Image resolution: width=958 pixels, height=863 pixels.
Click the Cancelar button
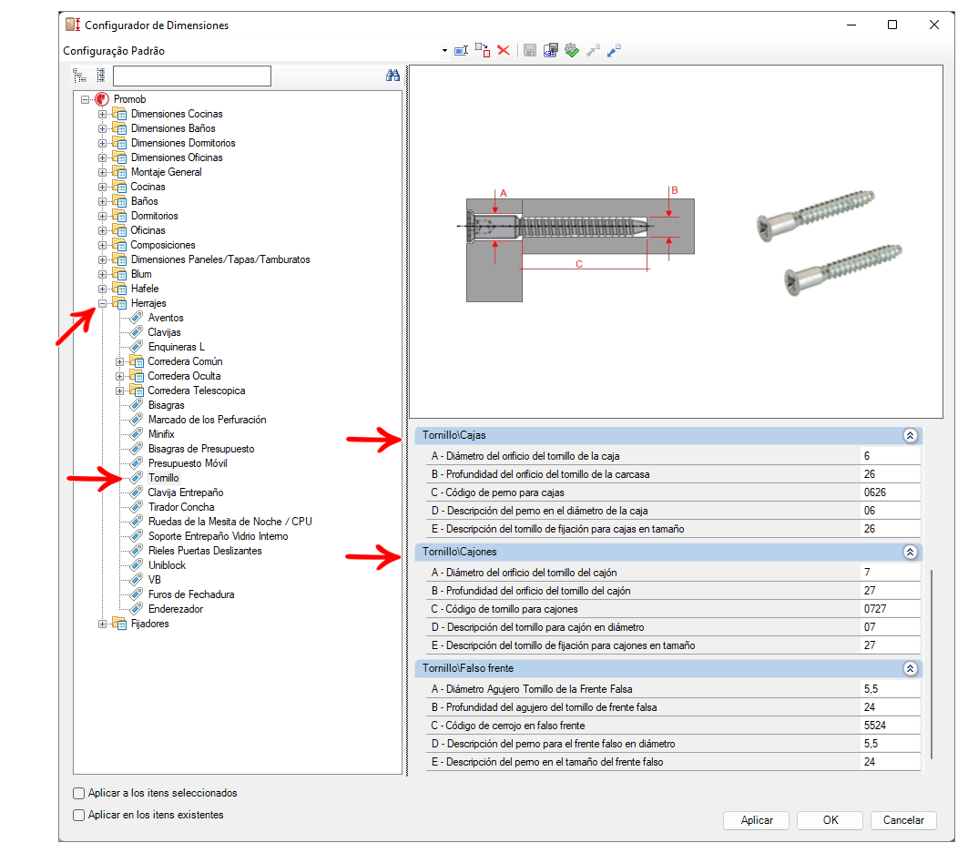903,820
